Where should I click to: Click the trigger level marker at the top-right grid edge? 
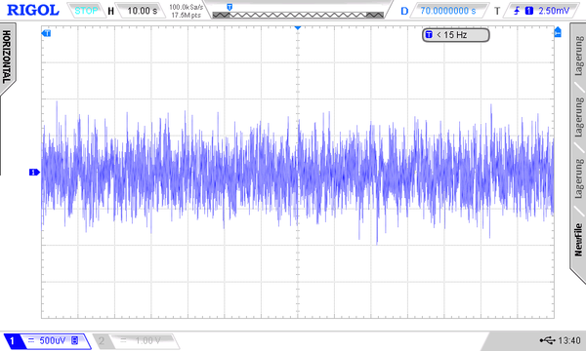coord(558,32)
